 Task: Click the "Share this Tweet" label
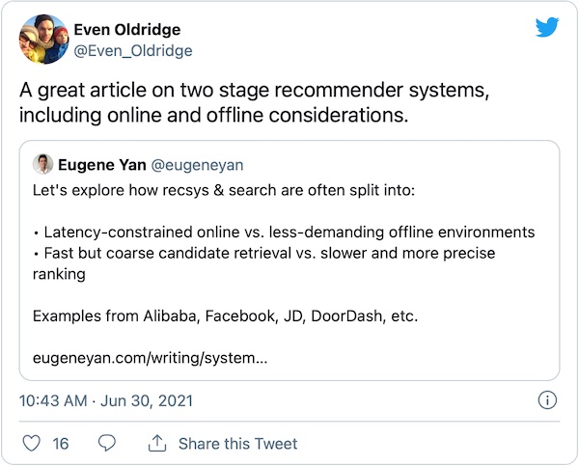pos(237,445)
